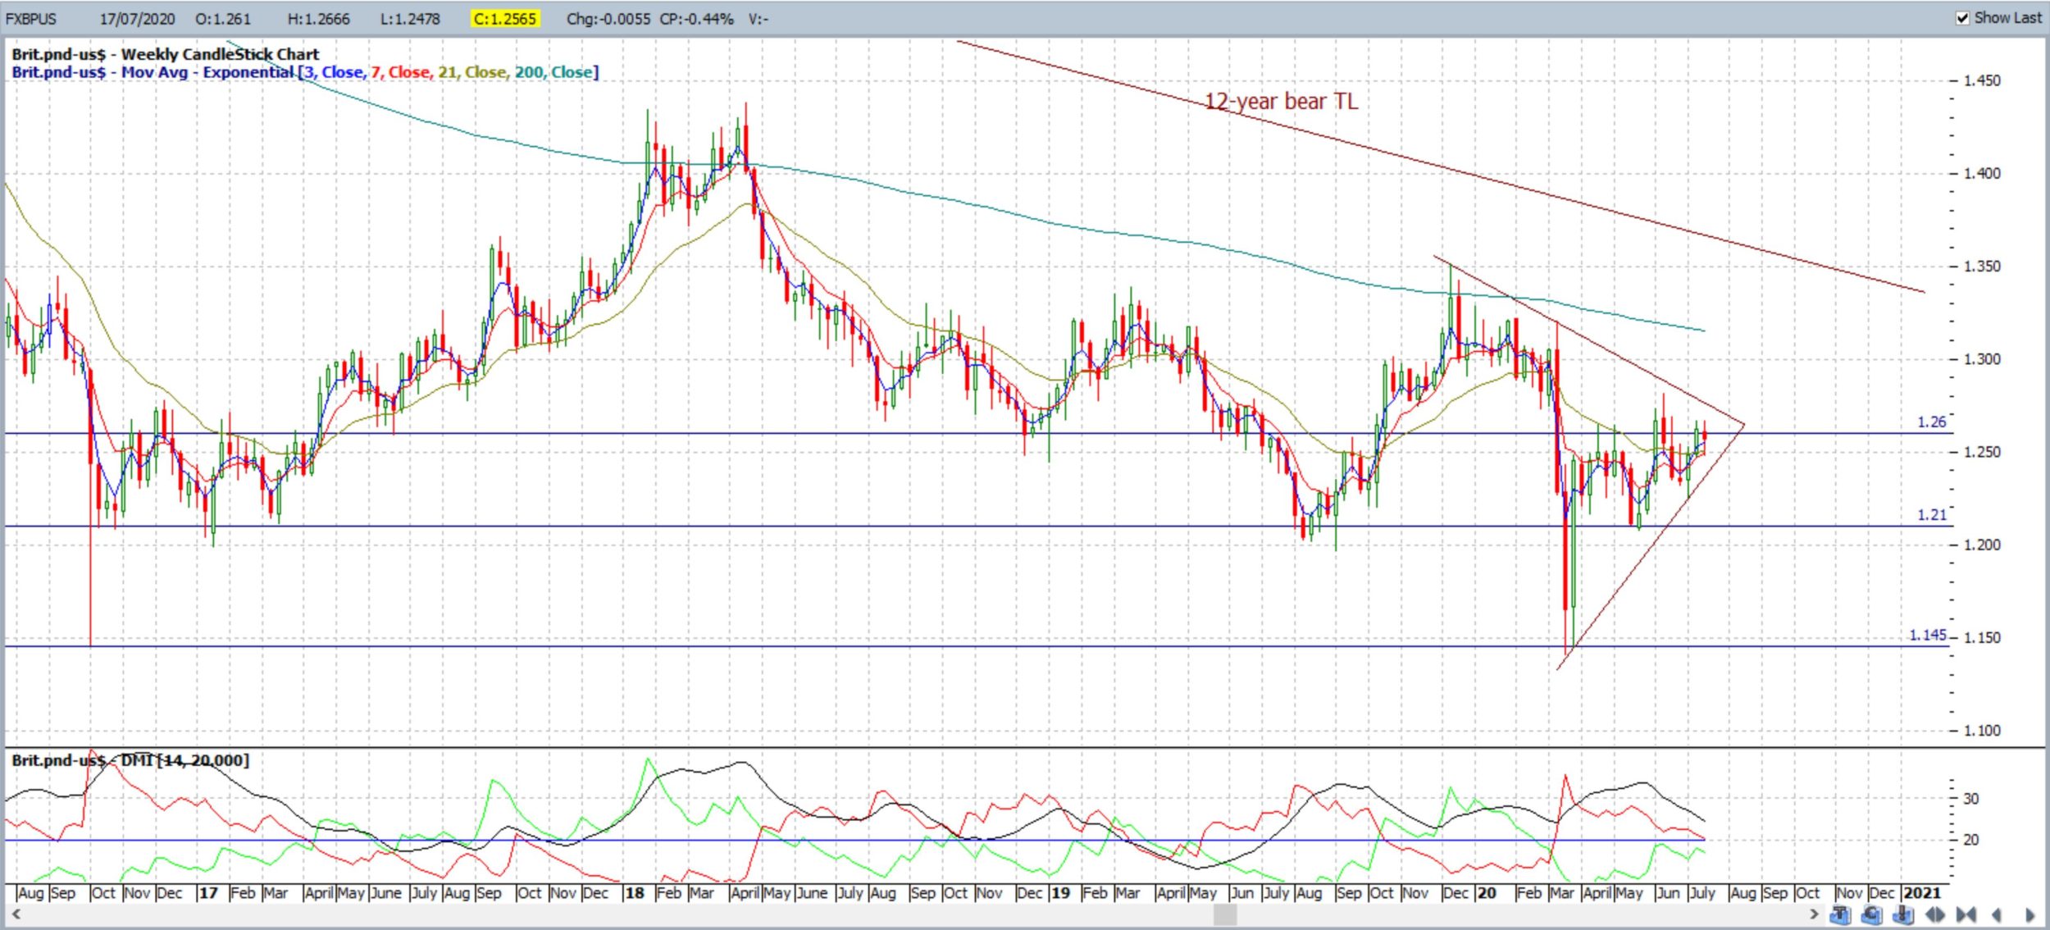Click the open value O:1.261
The width and height of the screenshot is (2050, 930).
223,18
